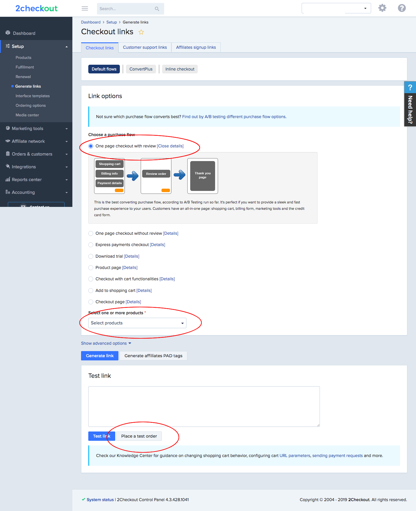Select Checkout page purchase flow
Image resolution: width=416 pixels, height=511 pixels.
[91, 302]
